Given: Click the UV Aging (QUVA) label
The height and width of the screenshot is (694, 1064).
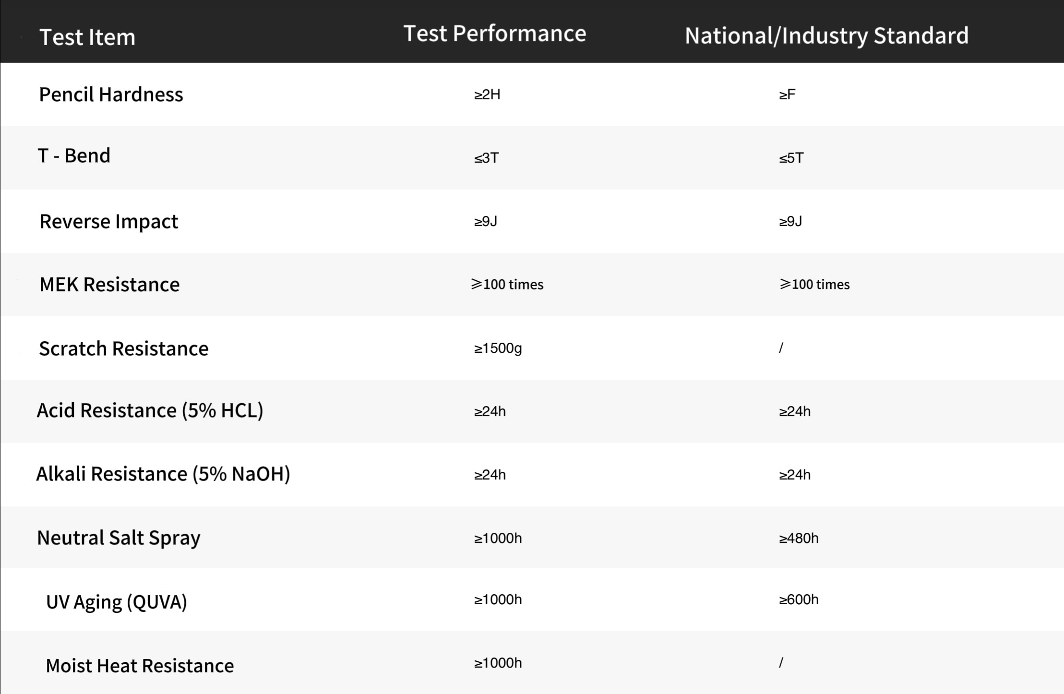Looking at the screenshot, I should click(117, 602).
